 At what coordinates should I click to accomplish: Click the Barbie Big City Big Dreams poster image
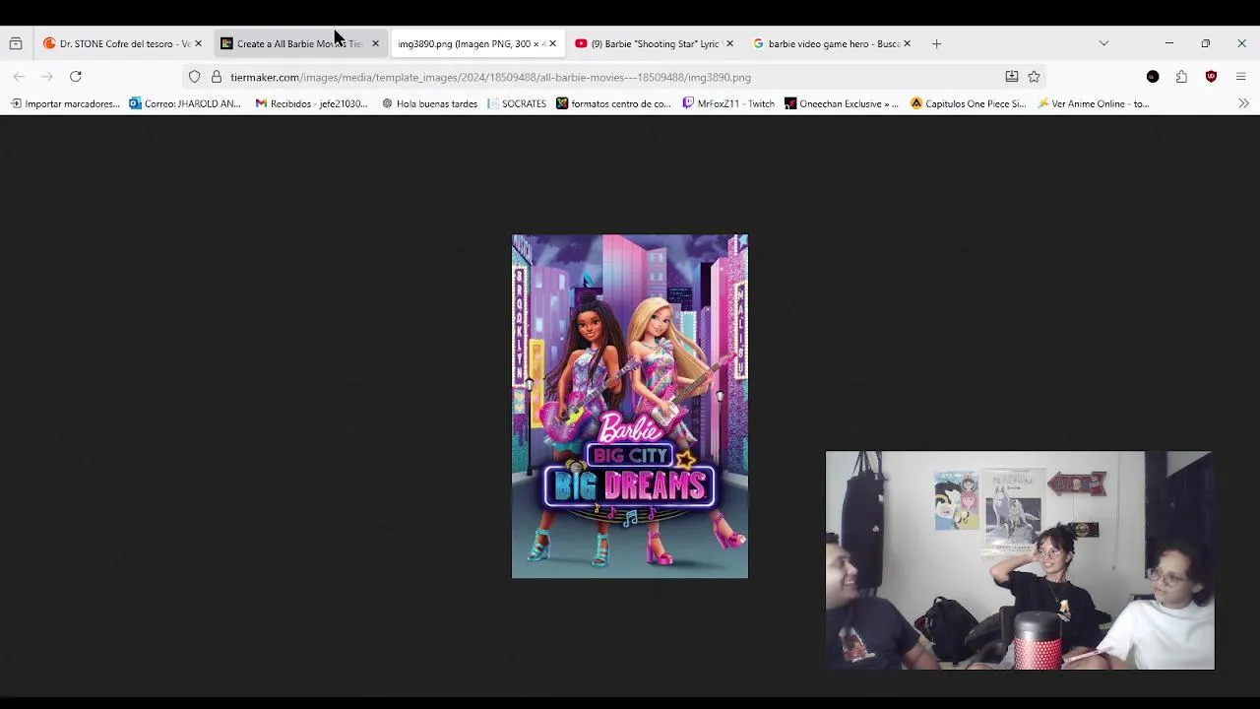click(630, 406)
